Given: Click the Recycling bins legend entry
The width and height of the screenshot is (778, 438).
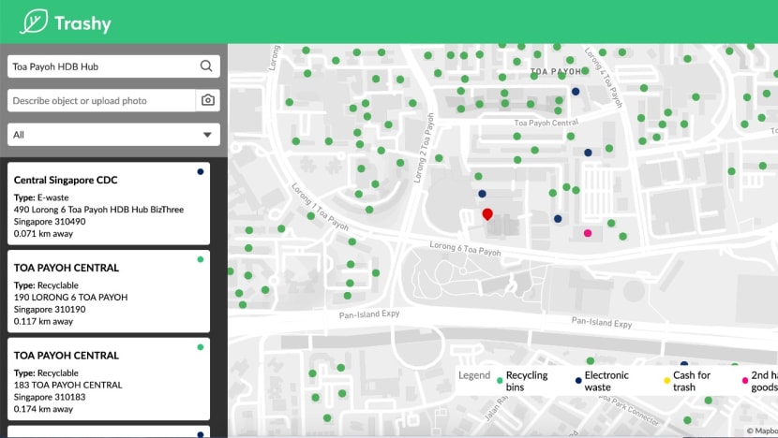Looking at the screenshot, I should [522, 381].
